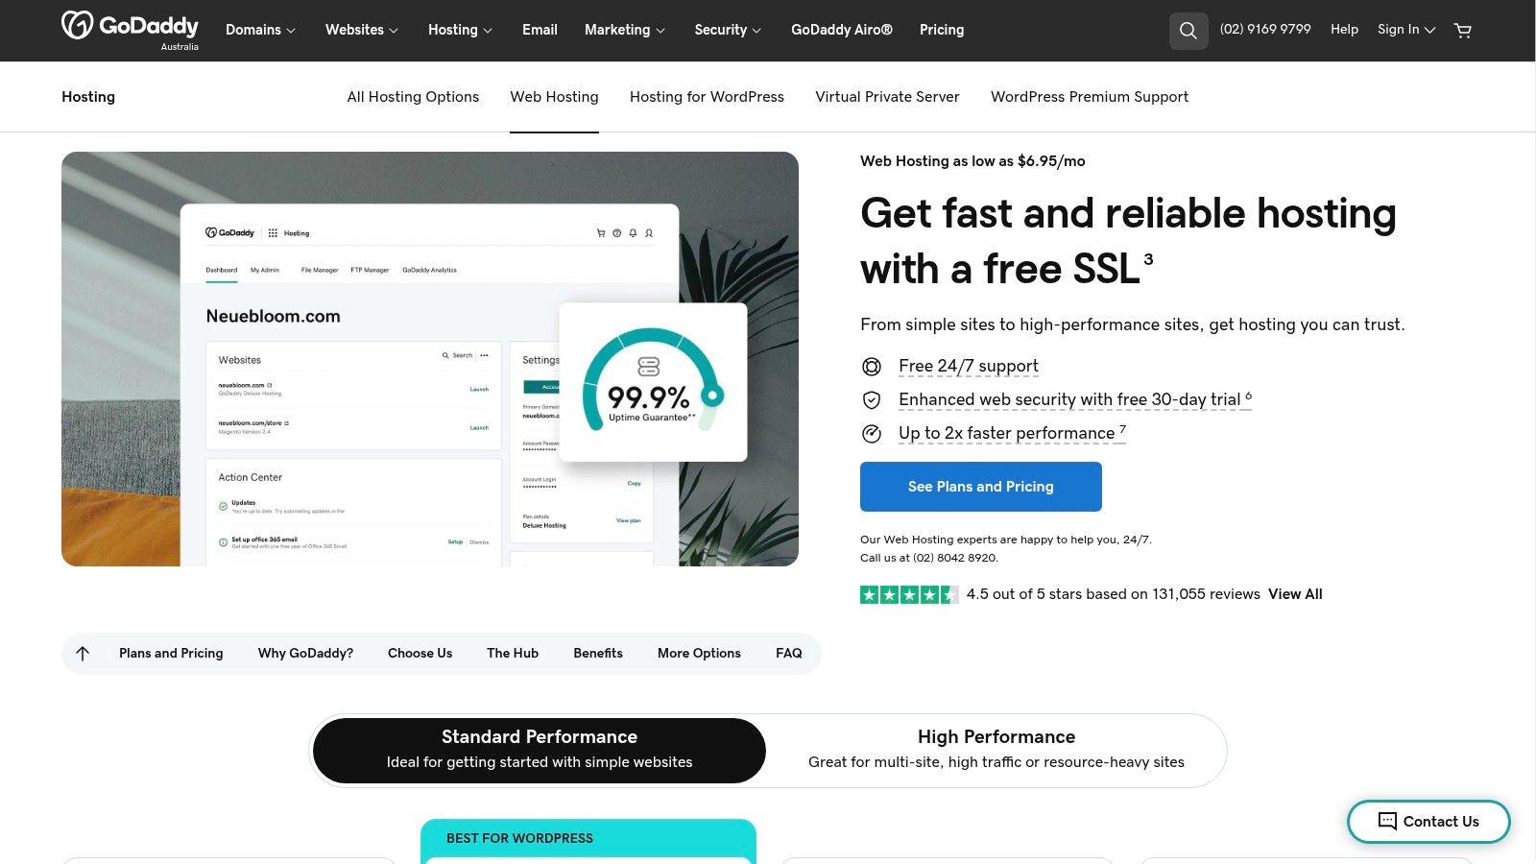Open Hosting for WordPress tab
1536x864 pixels.
(707, 97)
